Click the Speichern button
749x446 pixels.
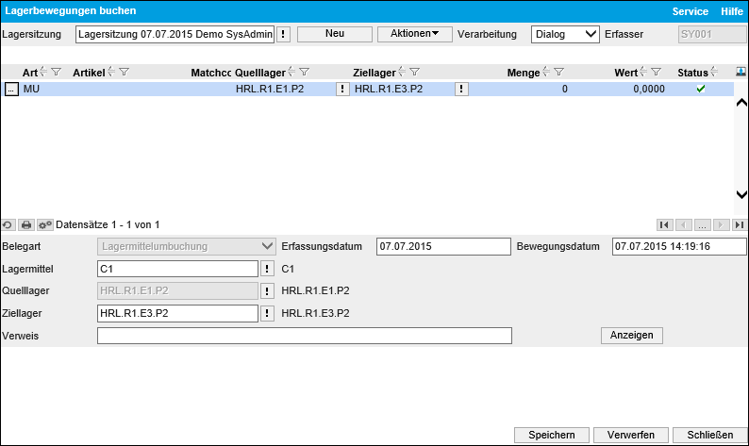point(552,435)
